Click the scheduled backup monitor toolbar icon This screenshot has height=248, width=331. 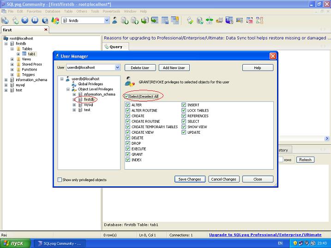(229, 20)
